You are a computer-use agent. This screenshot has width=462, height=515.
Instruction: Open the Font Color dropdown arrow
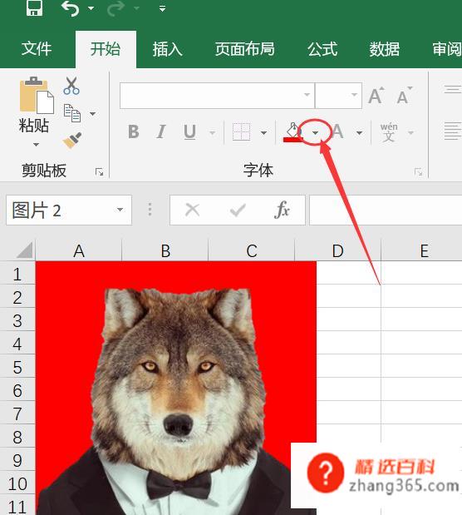(x=359, y=133)
